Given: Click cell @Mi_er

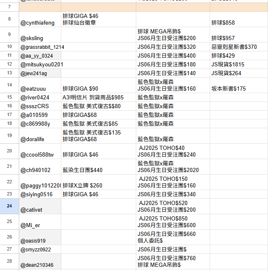Looking at the screenshot, I should pyautogui.click(x=40, y=222).
